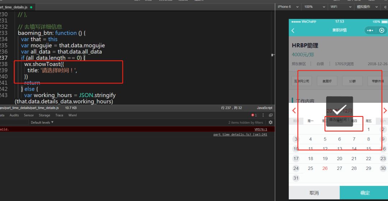388x201 pixels.
Task: Open the WiFi network dropdown
Action: pyautogui.click(x=341, y=7)
